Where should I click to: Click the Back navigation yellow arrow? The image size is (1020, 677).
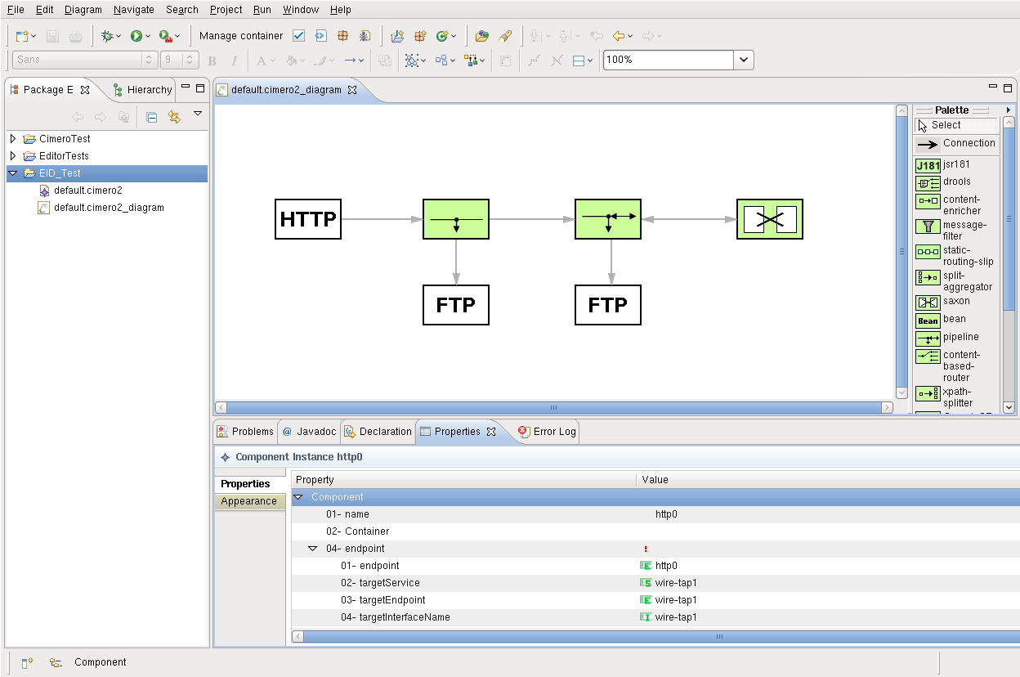coord(619,36)
